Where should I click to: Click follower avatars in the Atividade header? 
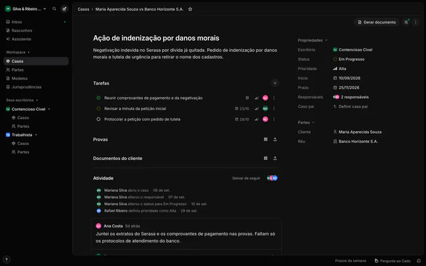coord(272,178)
